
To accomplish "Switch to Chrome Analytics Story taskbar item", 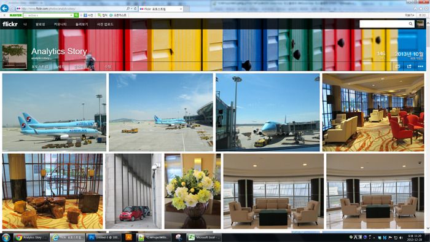I will [x=31, y=237].
